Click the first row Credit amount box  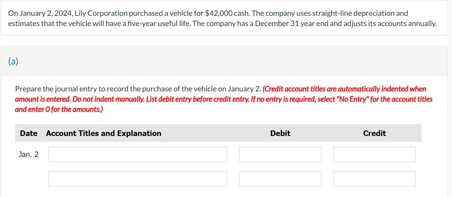point(374,154)
